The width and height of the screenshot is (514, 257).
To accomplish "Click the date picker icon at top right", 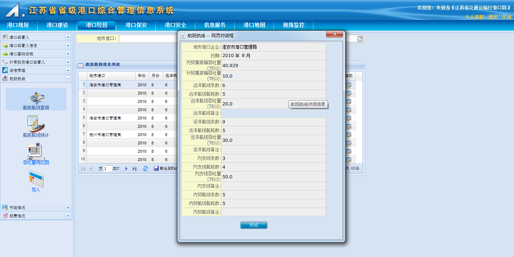I will tap(360, 39).
